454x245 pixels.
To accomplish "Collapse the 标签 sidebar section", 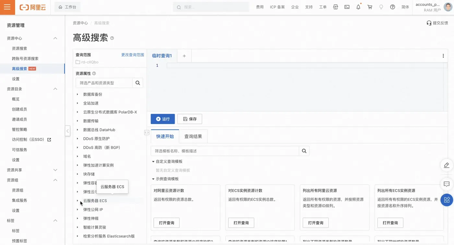I will pos(55,221).
